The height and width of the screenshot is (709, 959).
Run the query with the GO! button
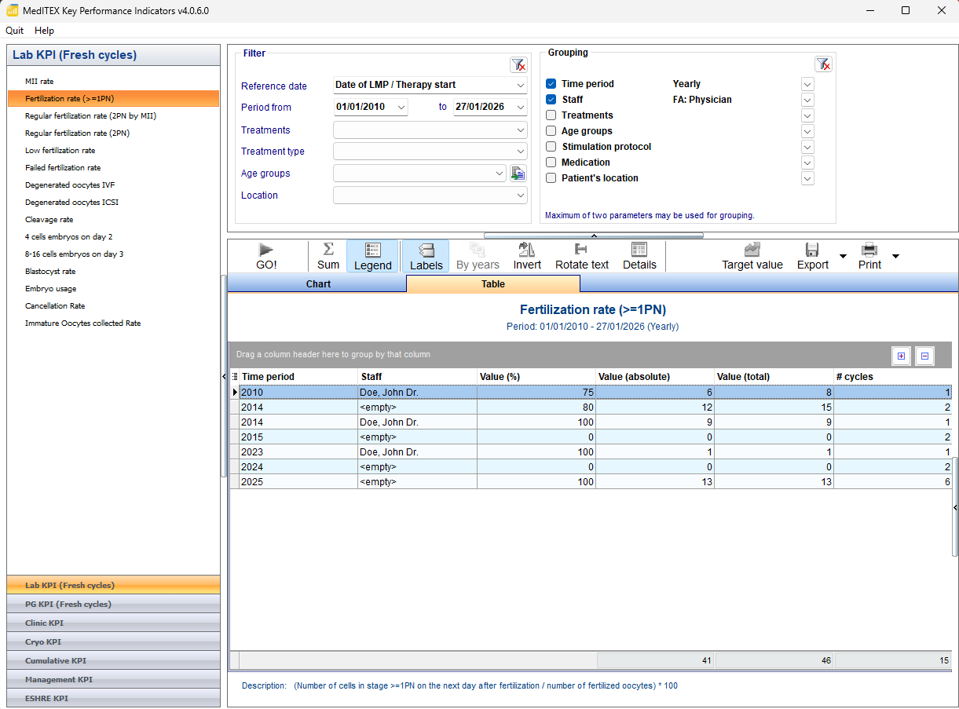(x=266, y=257)
